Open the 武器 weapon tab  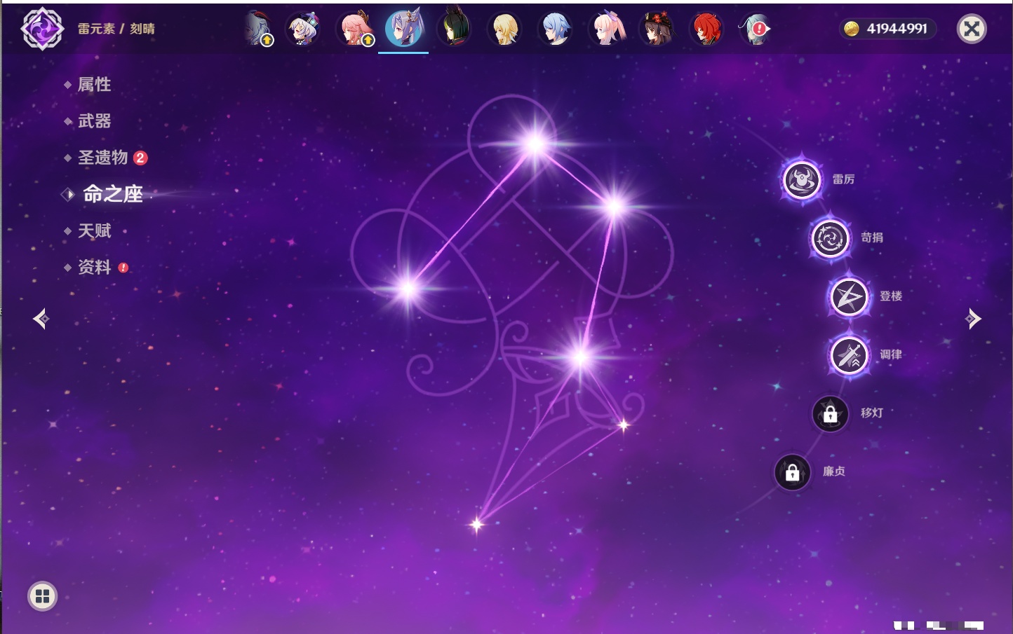(94, 121)
